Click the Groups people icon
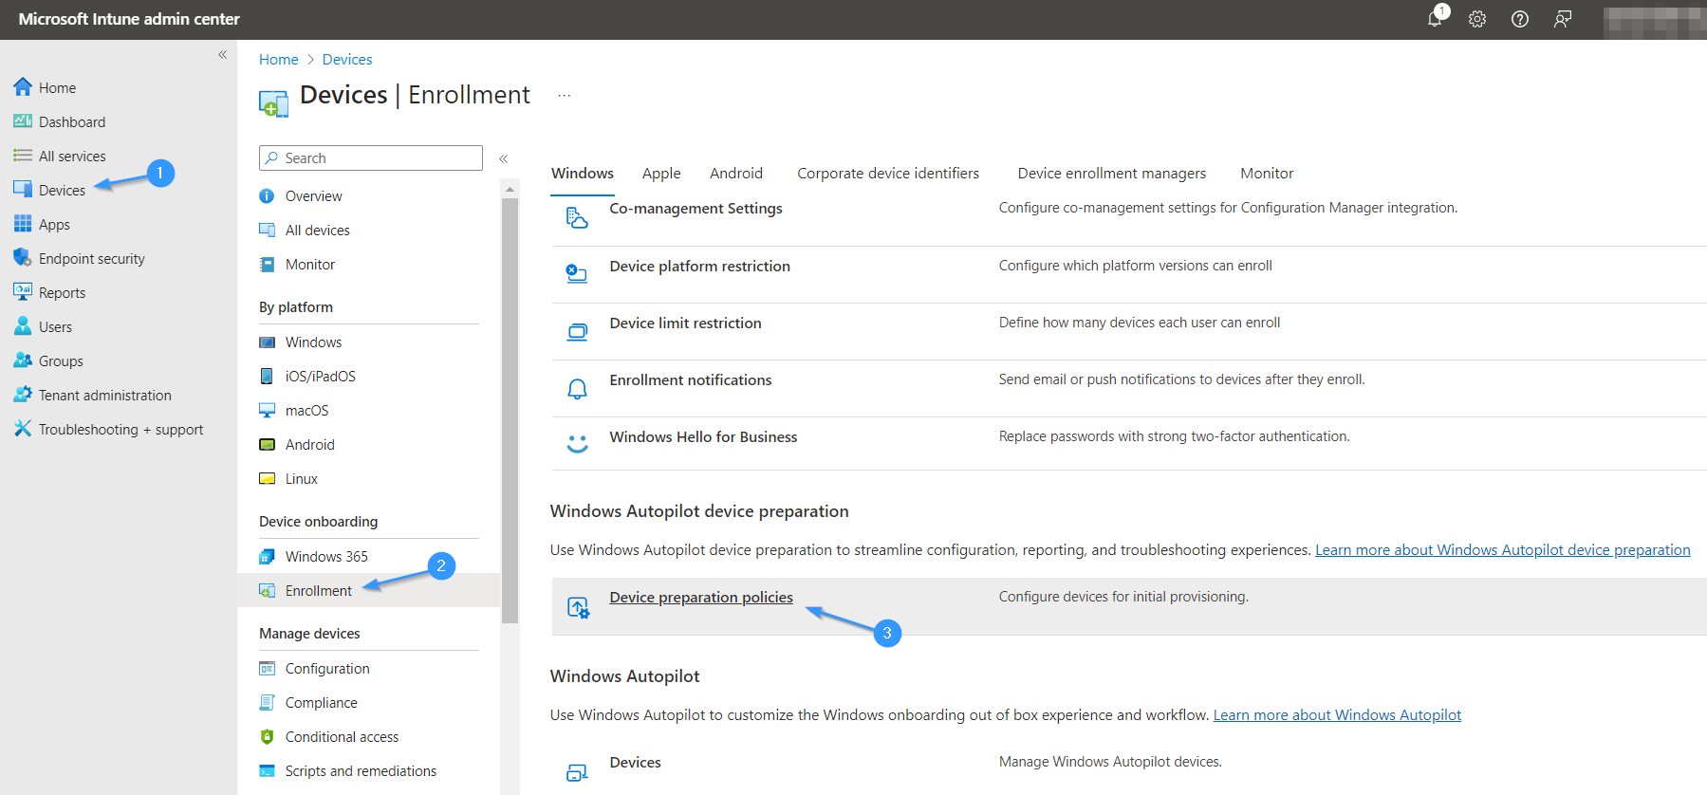This screenshot has height=795, width=1707. 23,361
